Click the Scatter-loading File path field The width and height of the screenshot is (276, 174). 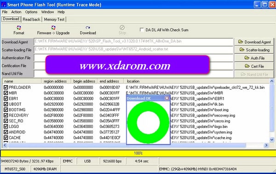pyautogui.click(x=133, y=50)
